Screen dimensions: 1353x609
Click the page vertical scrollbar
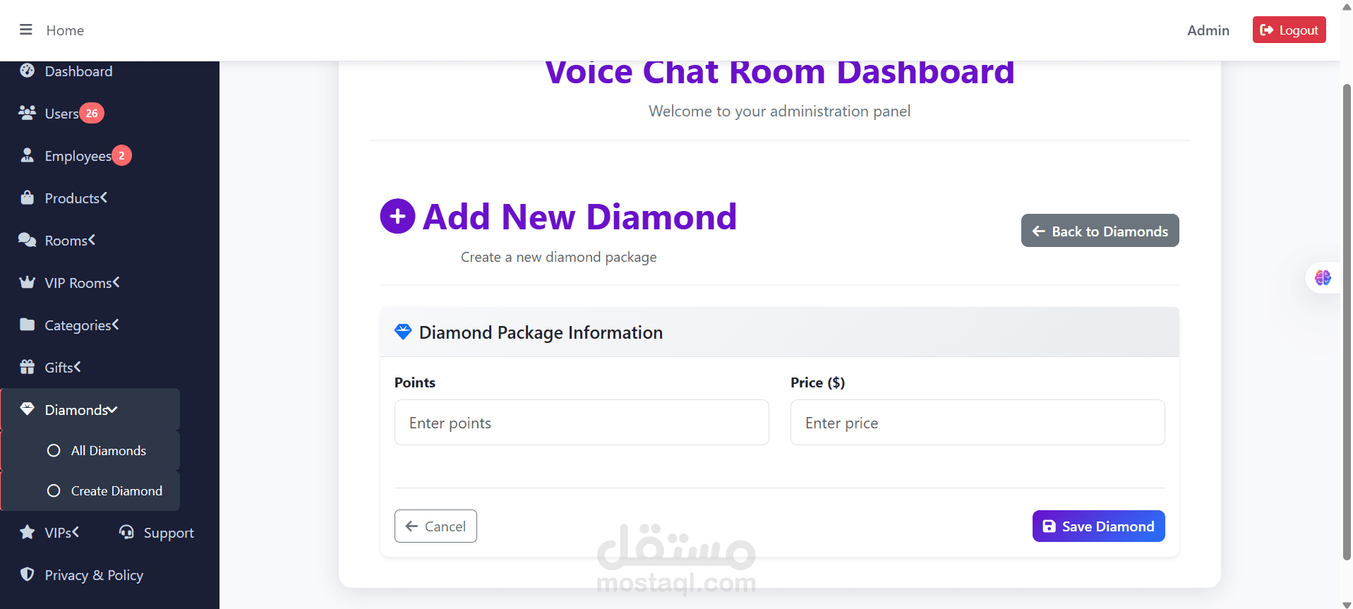(1346, 318)
